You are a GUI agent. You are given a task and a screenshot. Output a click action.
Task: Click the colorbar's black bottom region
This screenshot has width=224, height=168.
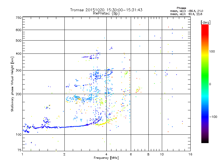205,140
